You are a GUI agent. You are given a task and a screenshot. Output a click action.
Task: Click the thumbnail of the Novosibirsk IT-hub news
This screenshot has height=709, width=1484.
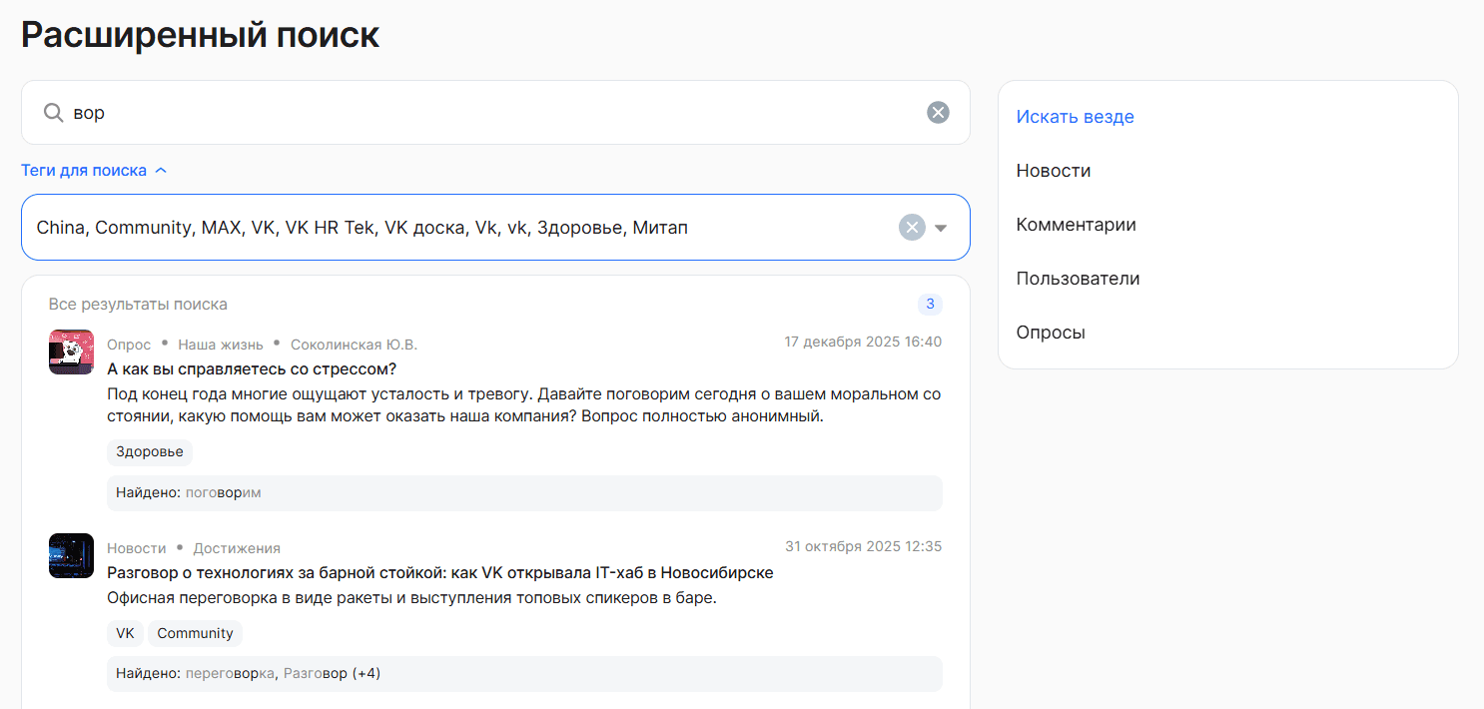tap(71, 555)
